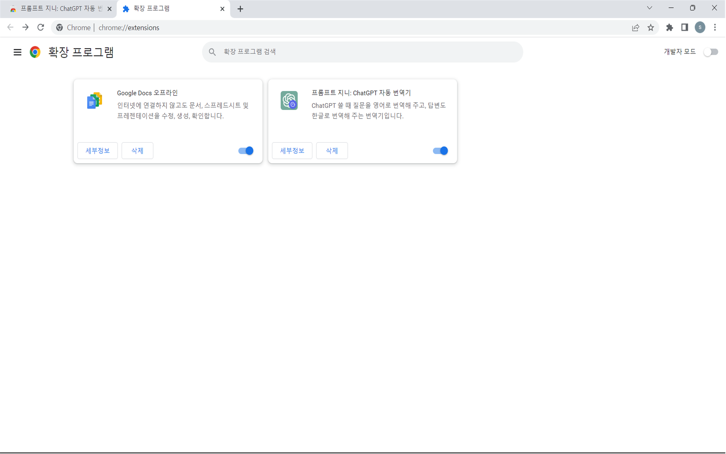The image size is (726, 454).
Task: Click the '프롬프트 지니: ChatGPT 자동 번역기' title
Action: click(x=361, y=93)
